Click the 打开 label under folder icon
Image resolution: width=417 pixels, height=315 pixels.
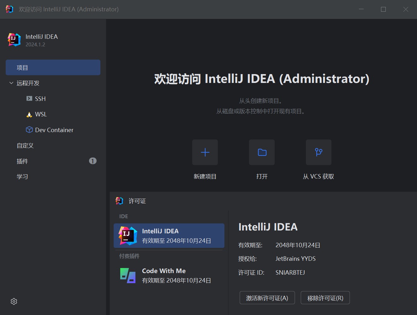262,176
